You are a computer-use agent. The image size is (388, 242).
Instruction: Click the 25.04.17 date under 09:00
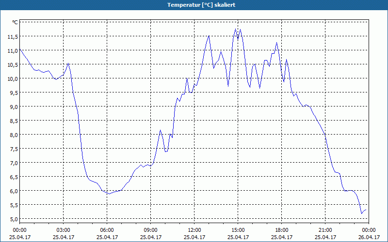(151, 237)
